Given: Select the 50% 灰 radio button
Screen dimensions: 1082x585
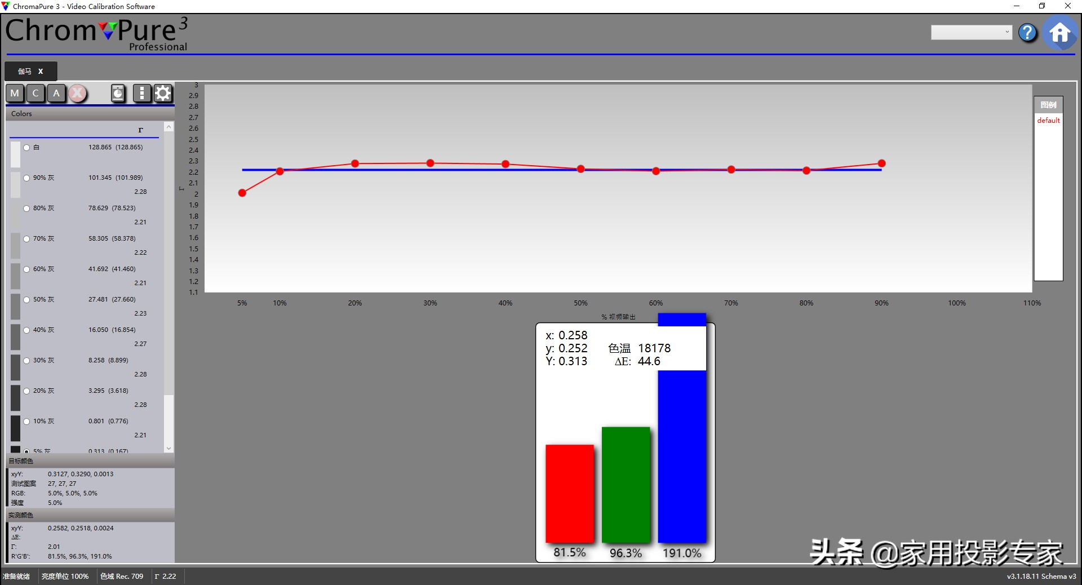Looking at the screenshot, I should 26,300.
